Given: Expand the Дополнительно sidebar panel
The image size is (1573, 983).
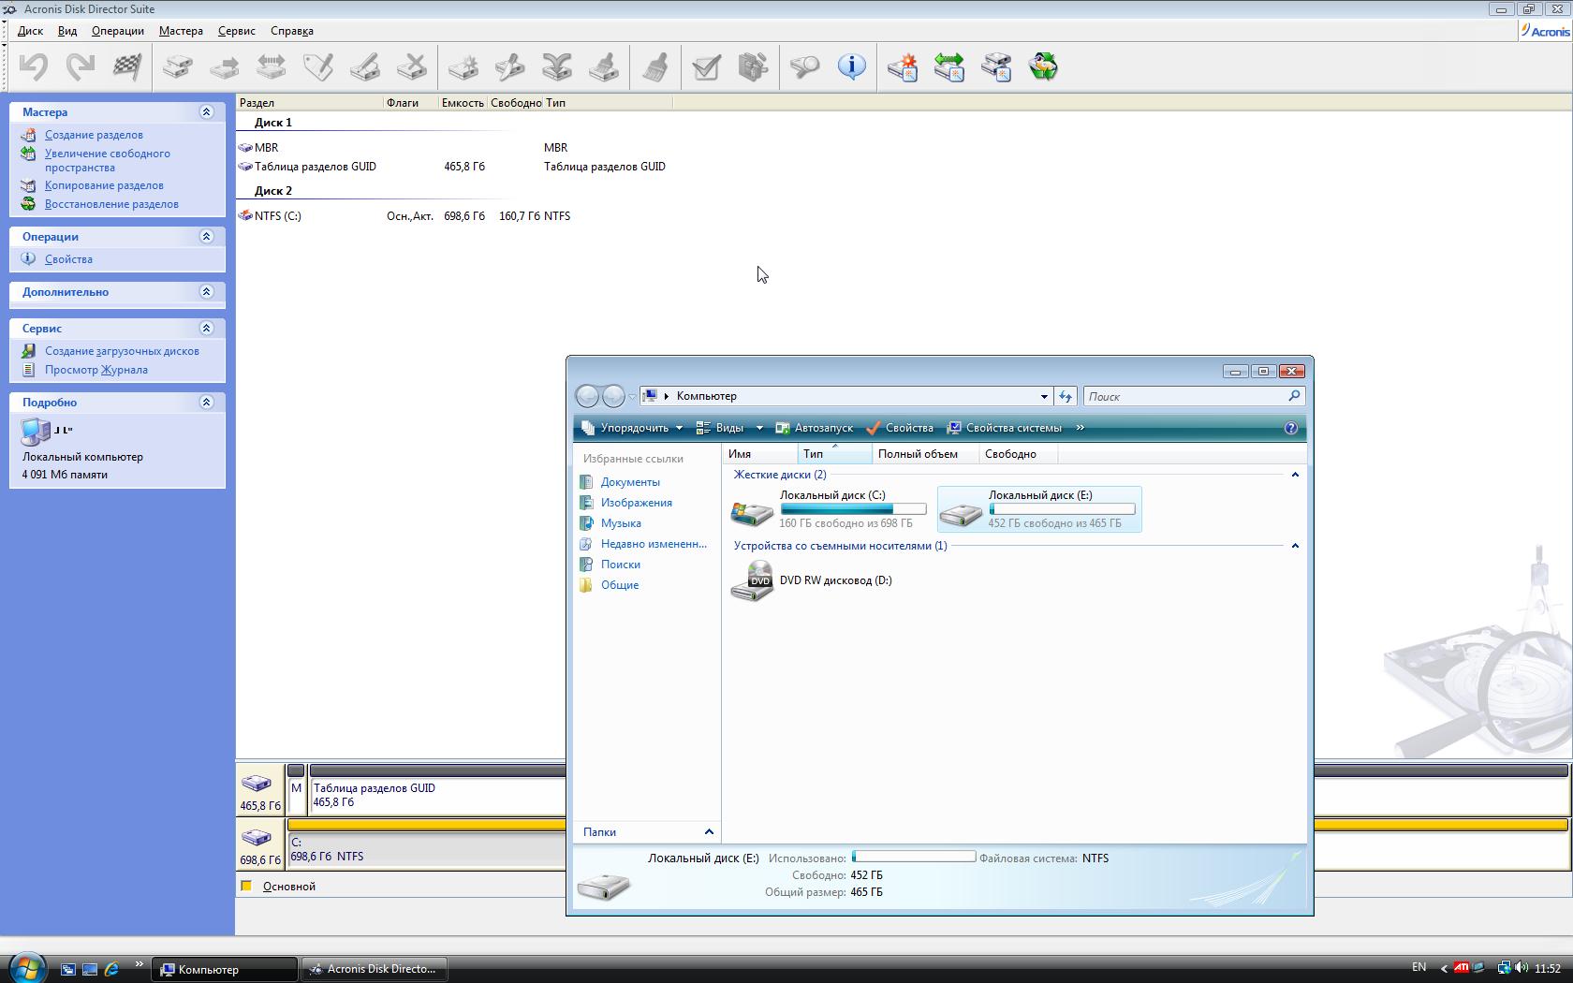Looking at the screenshot, I should 206,292.
